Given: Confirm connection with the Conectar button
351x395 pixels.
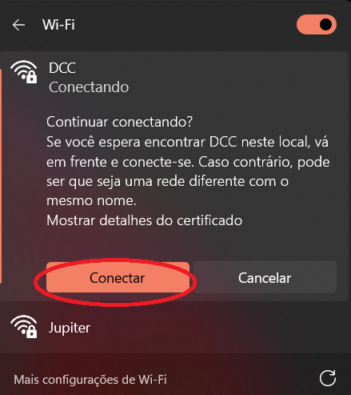Looking at the screenshot, I should point(118,278).
